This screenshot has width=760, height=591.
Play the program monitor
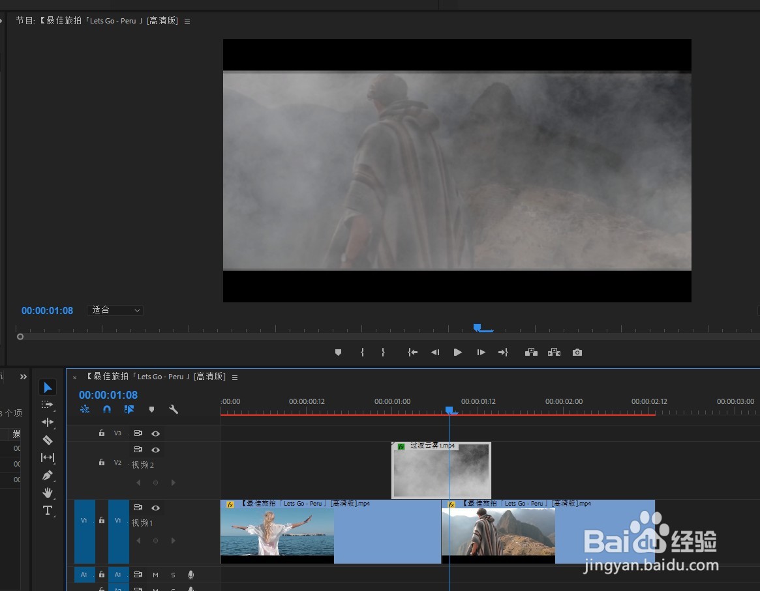click(x=457, y=353)
